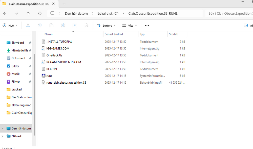Expand Den här datorn tree node
The width and height of the screenshot is (253, 149).
tap(2, 128)
